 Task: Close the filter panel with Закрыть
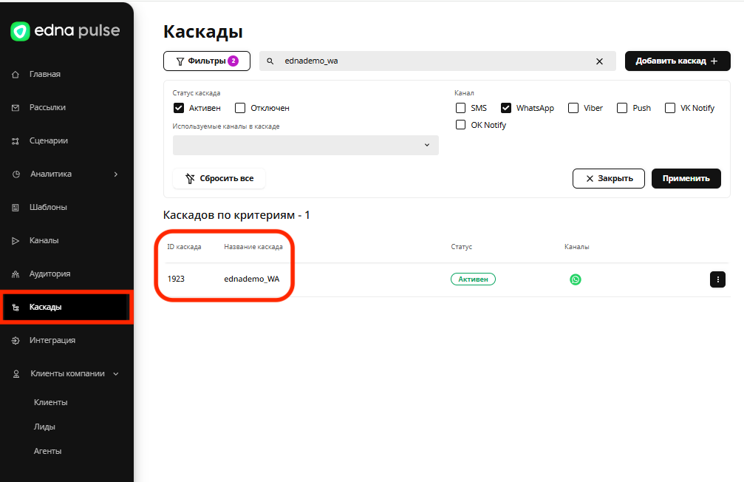coord(609,179)
